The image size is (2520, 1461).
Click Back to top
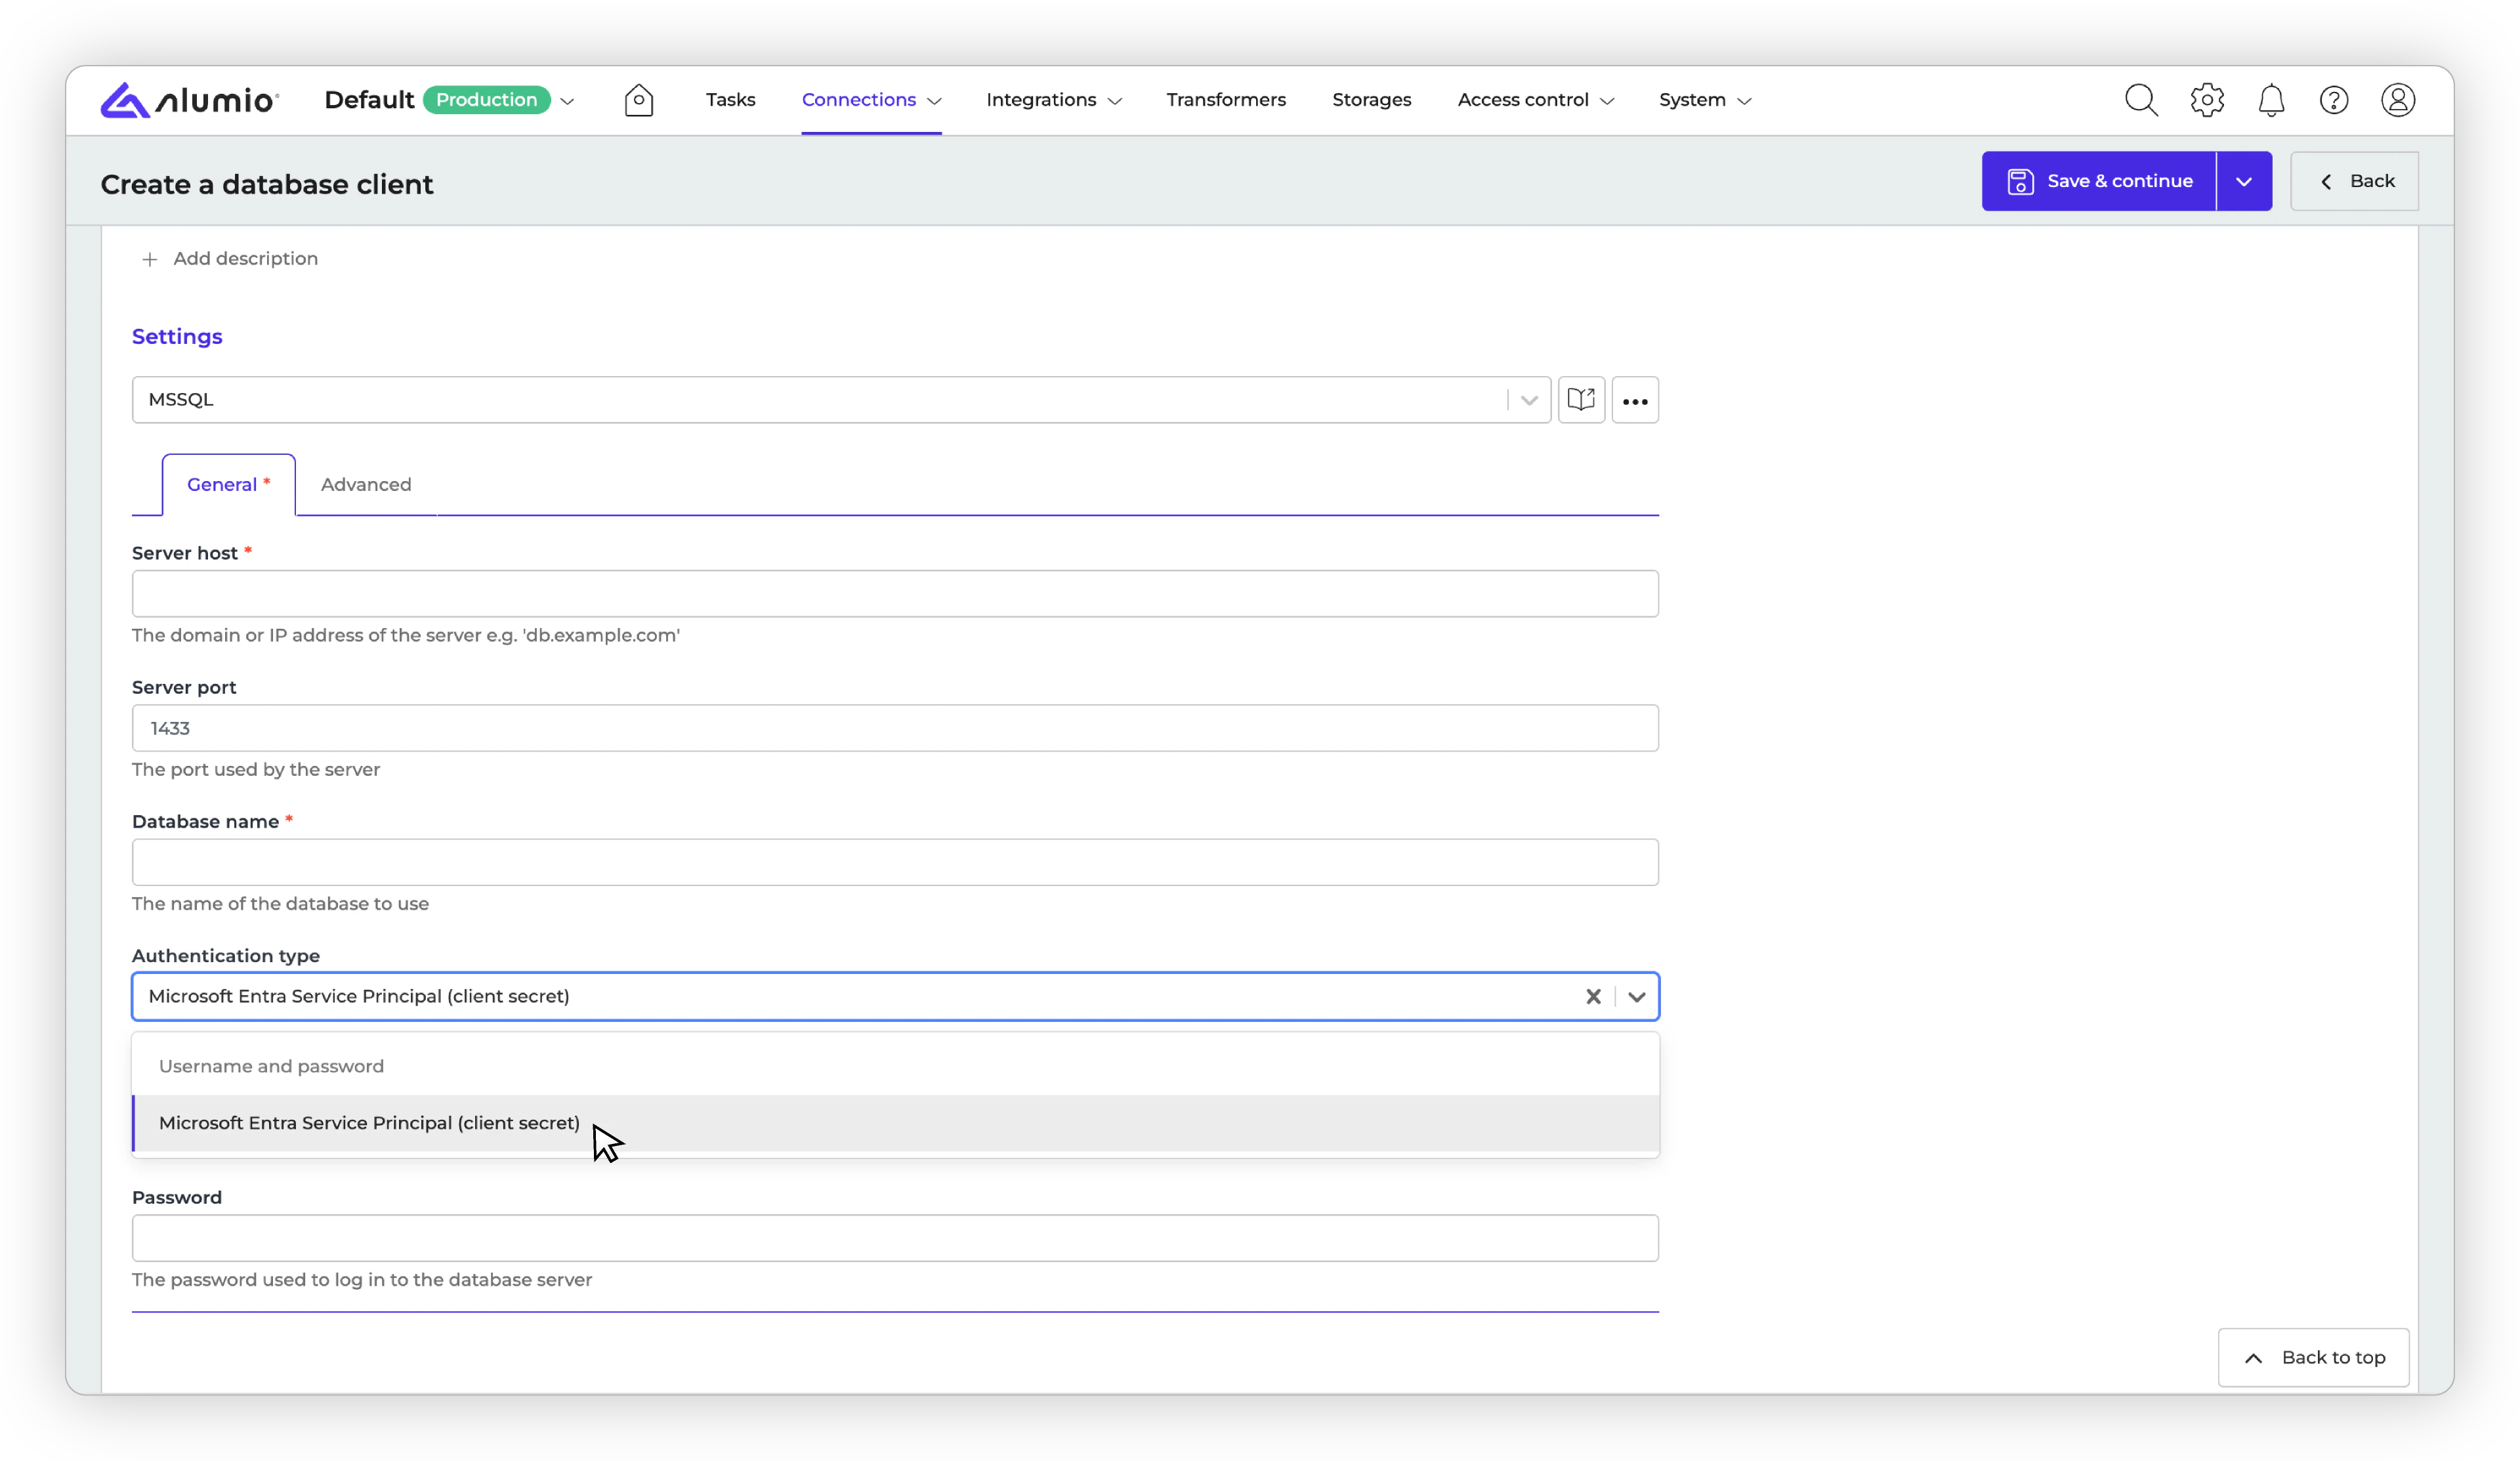coord(2313,1357)
